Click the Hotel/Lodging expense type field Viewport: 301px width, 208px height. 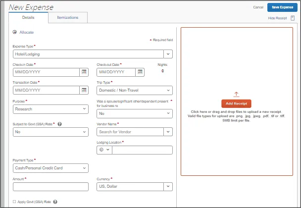(88, 54)
